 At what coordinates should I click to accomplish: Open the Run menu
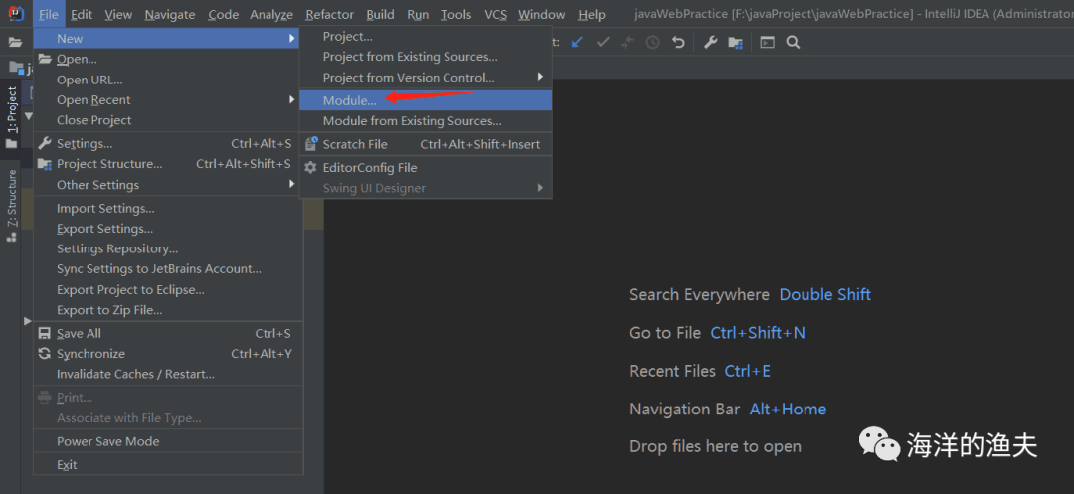pos(418,14)
